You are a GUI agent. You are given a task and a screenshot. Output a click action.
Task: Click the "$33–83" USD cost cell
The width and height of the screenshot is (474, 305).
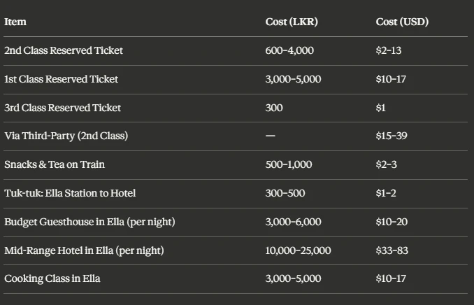click(392, 250)
